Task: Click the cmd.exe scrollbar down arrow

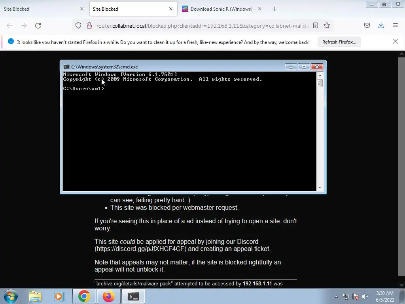Action: point(320,188)
